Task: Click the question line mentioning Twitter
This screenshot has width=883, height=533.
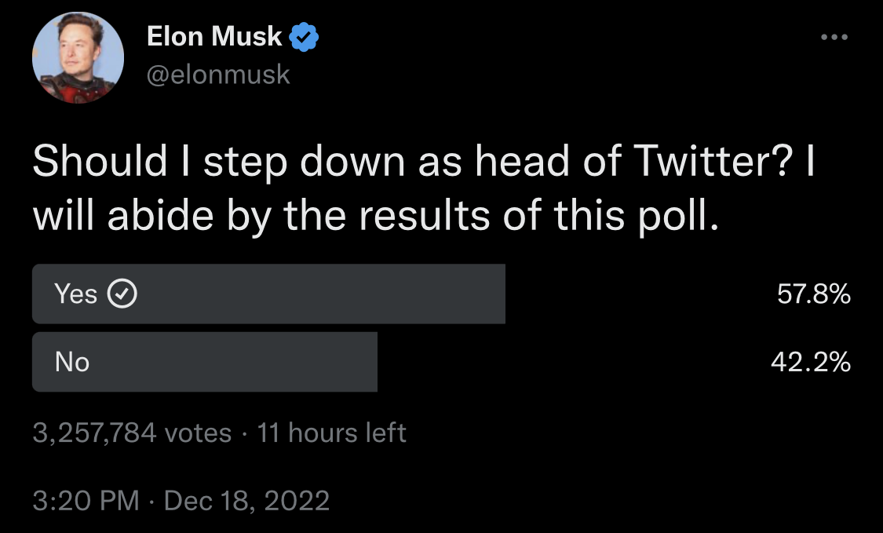Action: coord(424,162)
